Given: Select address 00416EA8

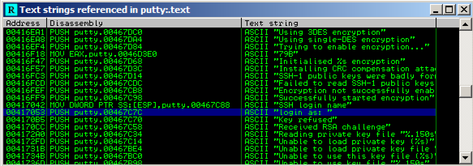Looking at the screenshot, I should (x=25, y=39).
